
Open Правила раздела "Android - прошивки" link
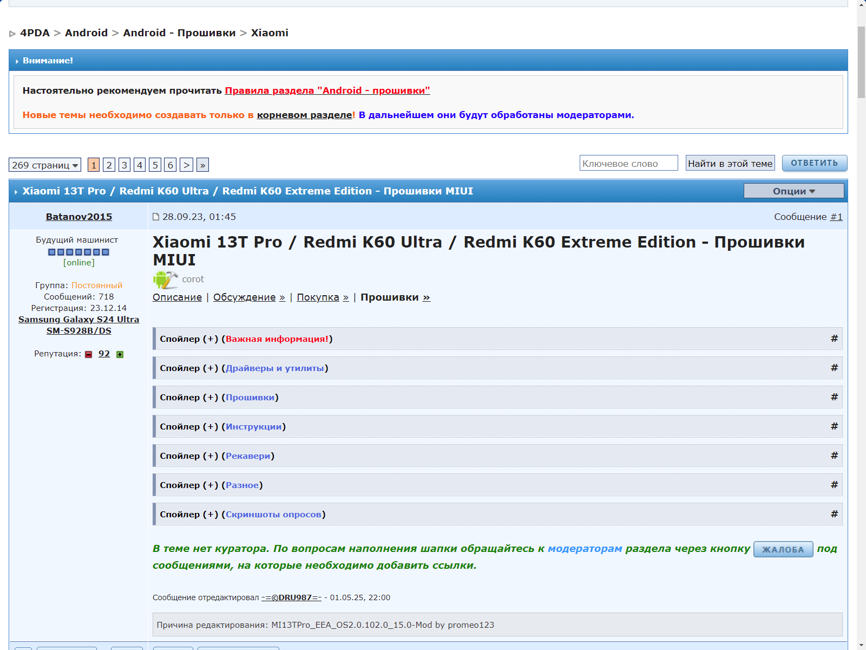click(x=327, y=90)
